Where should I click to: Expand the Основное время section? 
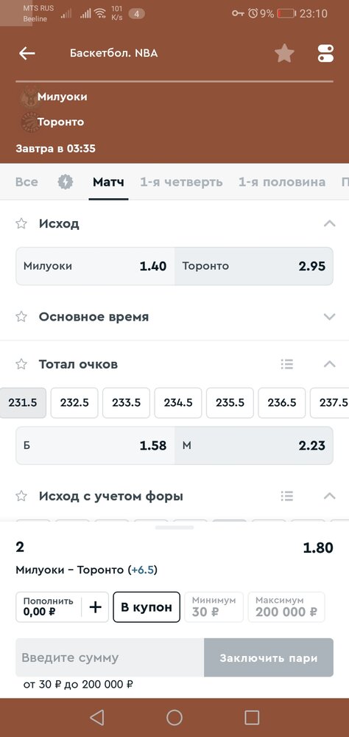click(x=330, y=317)
